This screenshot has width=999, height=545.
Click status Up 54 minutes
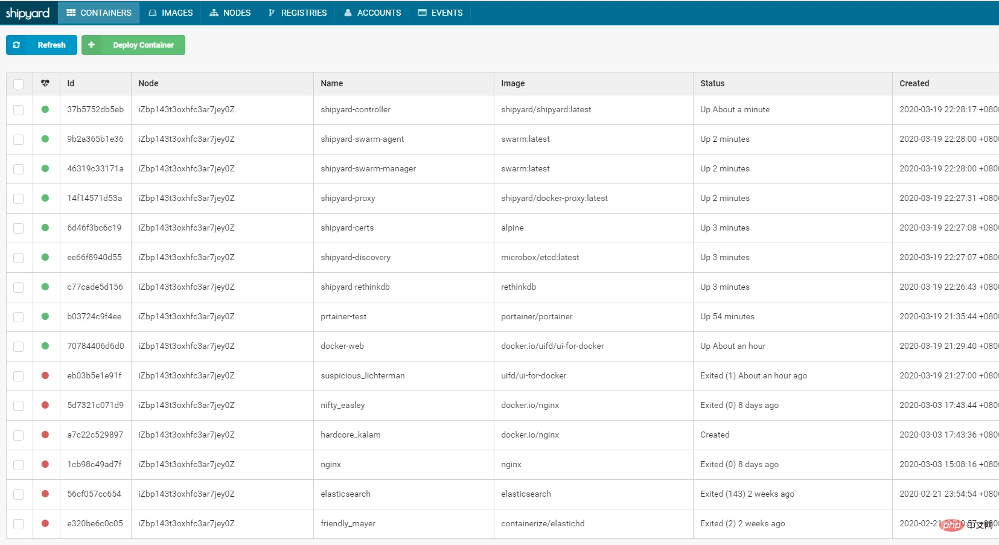pyautogui.click(x=727, y=316)
